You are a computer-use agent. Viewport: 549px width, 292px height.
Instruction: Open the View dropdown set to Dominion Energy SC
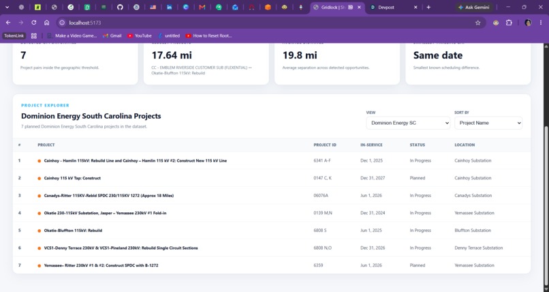(x=408, y=123)
